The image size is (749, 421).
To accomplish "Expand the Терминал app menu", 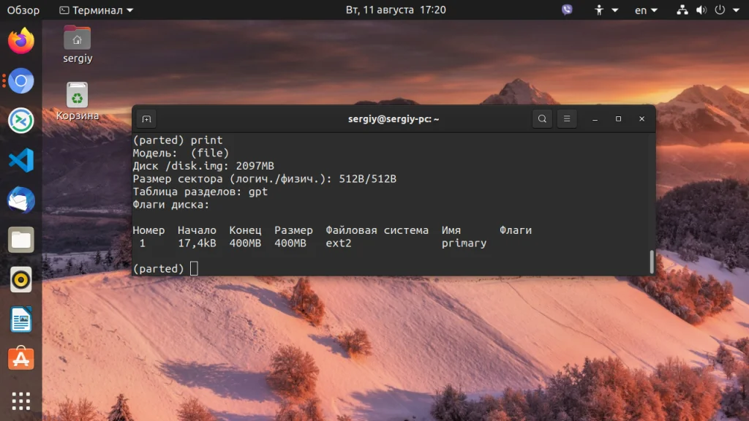I will click(x=96, y=10).
